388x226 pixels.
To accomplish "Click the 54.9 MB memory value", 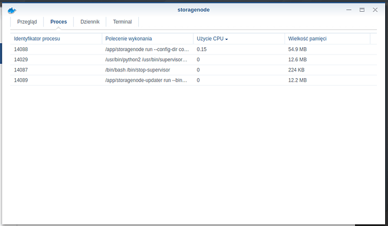I will pos(297,49).
